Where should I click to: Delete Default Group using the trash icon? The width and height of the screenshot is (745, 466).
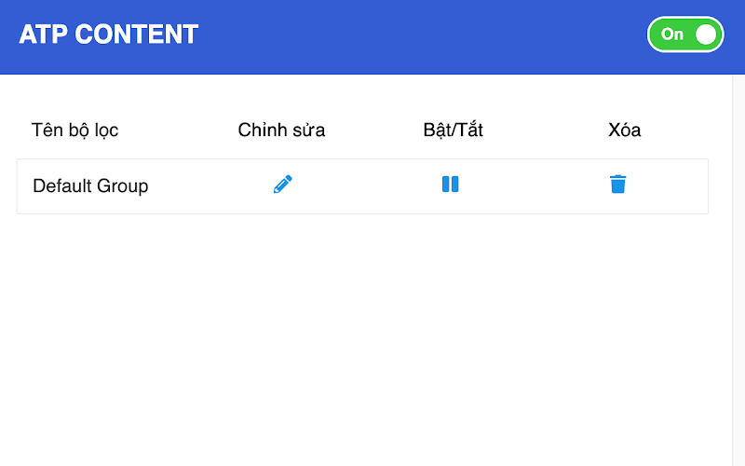click(x=617, y=185)
